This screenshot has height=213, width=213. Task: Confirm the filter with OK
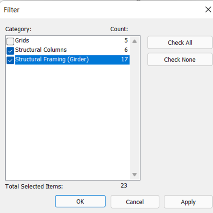point(80,201)
